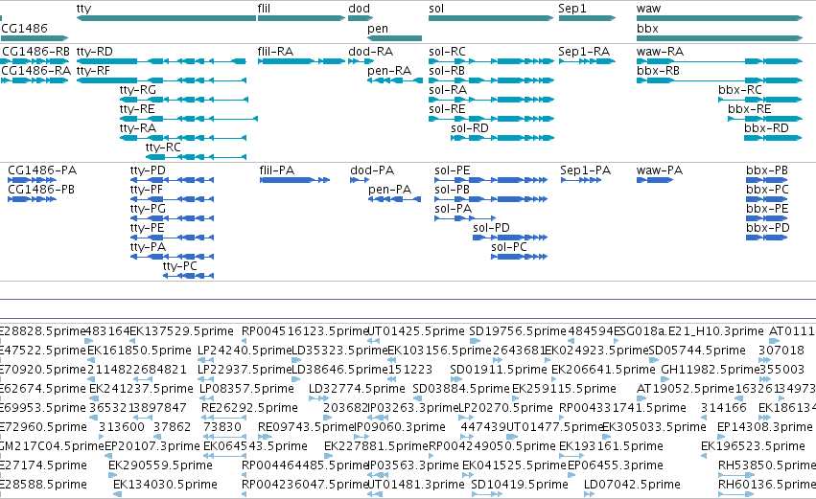Image resolution: width=816 pixels, height=499 pixels.
Task: Select the tty-PF protein label
Action: point(147,190)
